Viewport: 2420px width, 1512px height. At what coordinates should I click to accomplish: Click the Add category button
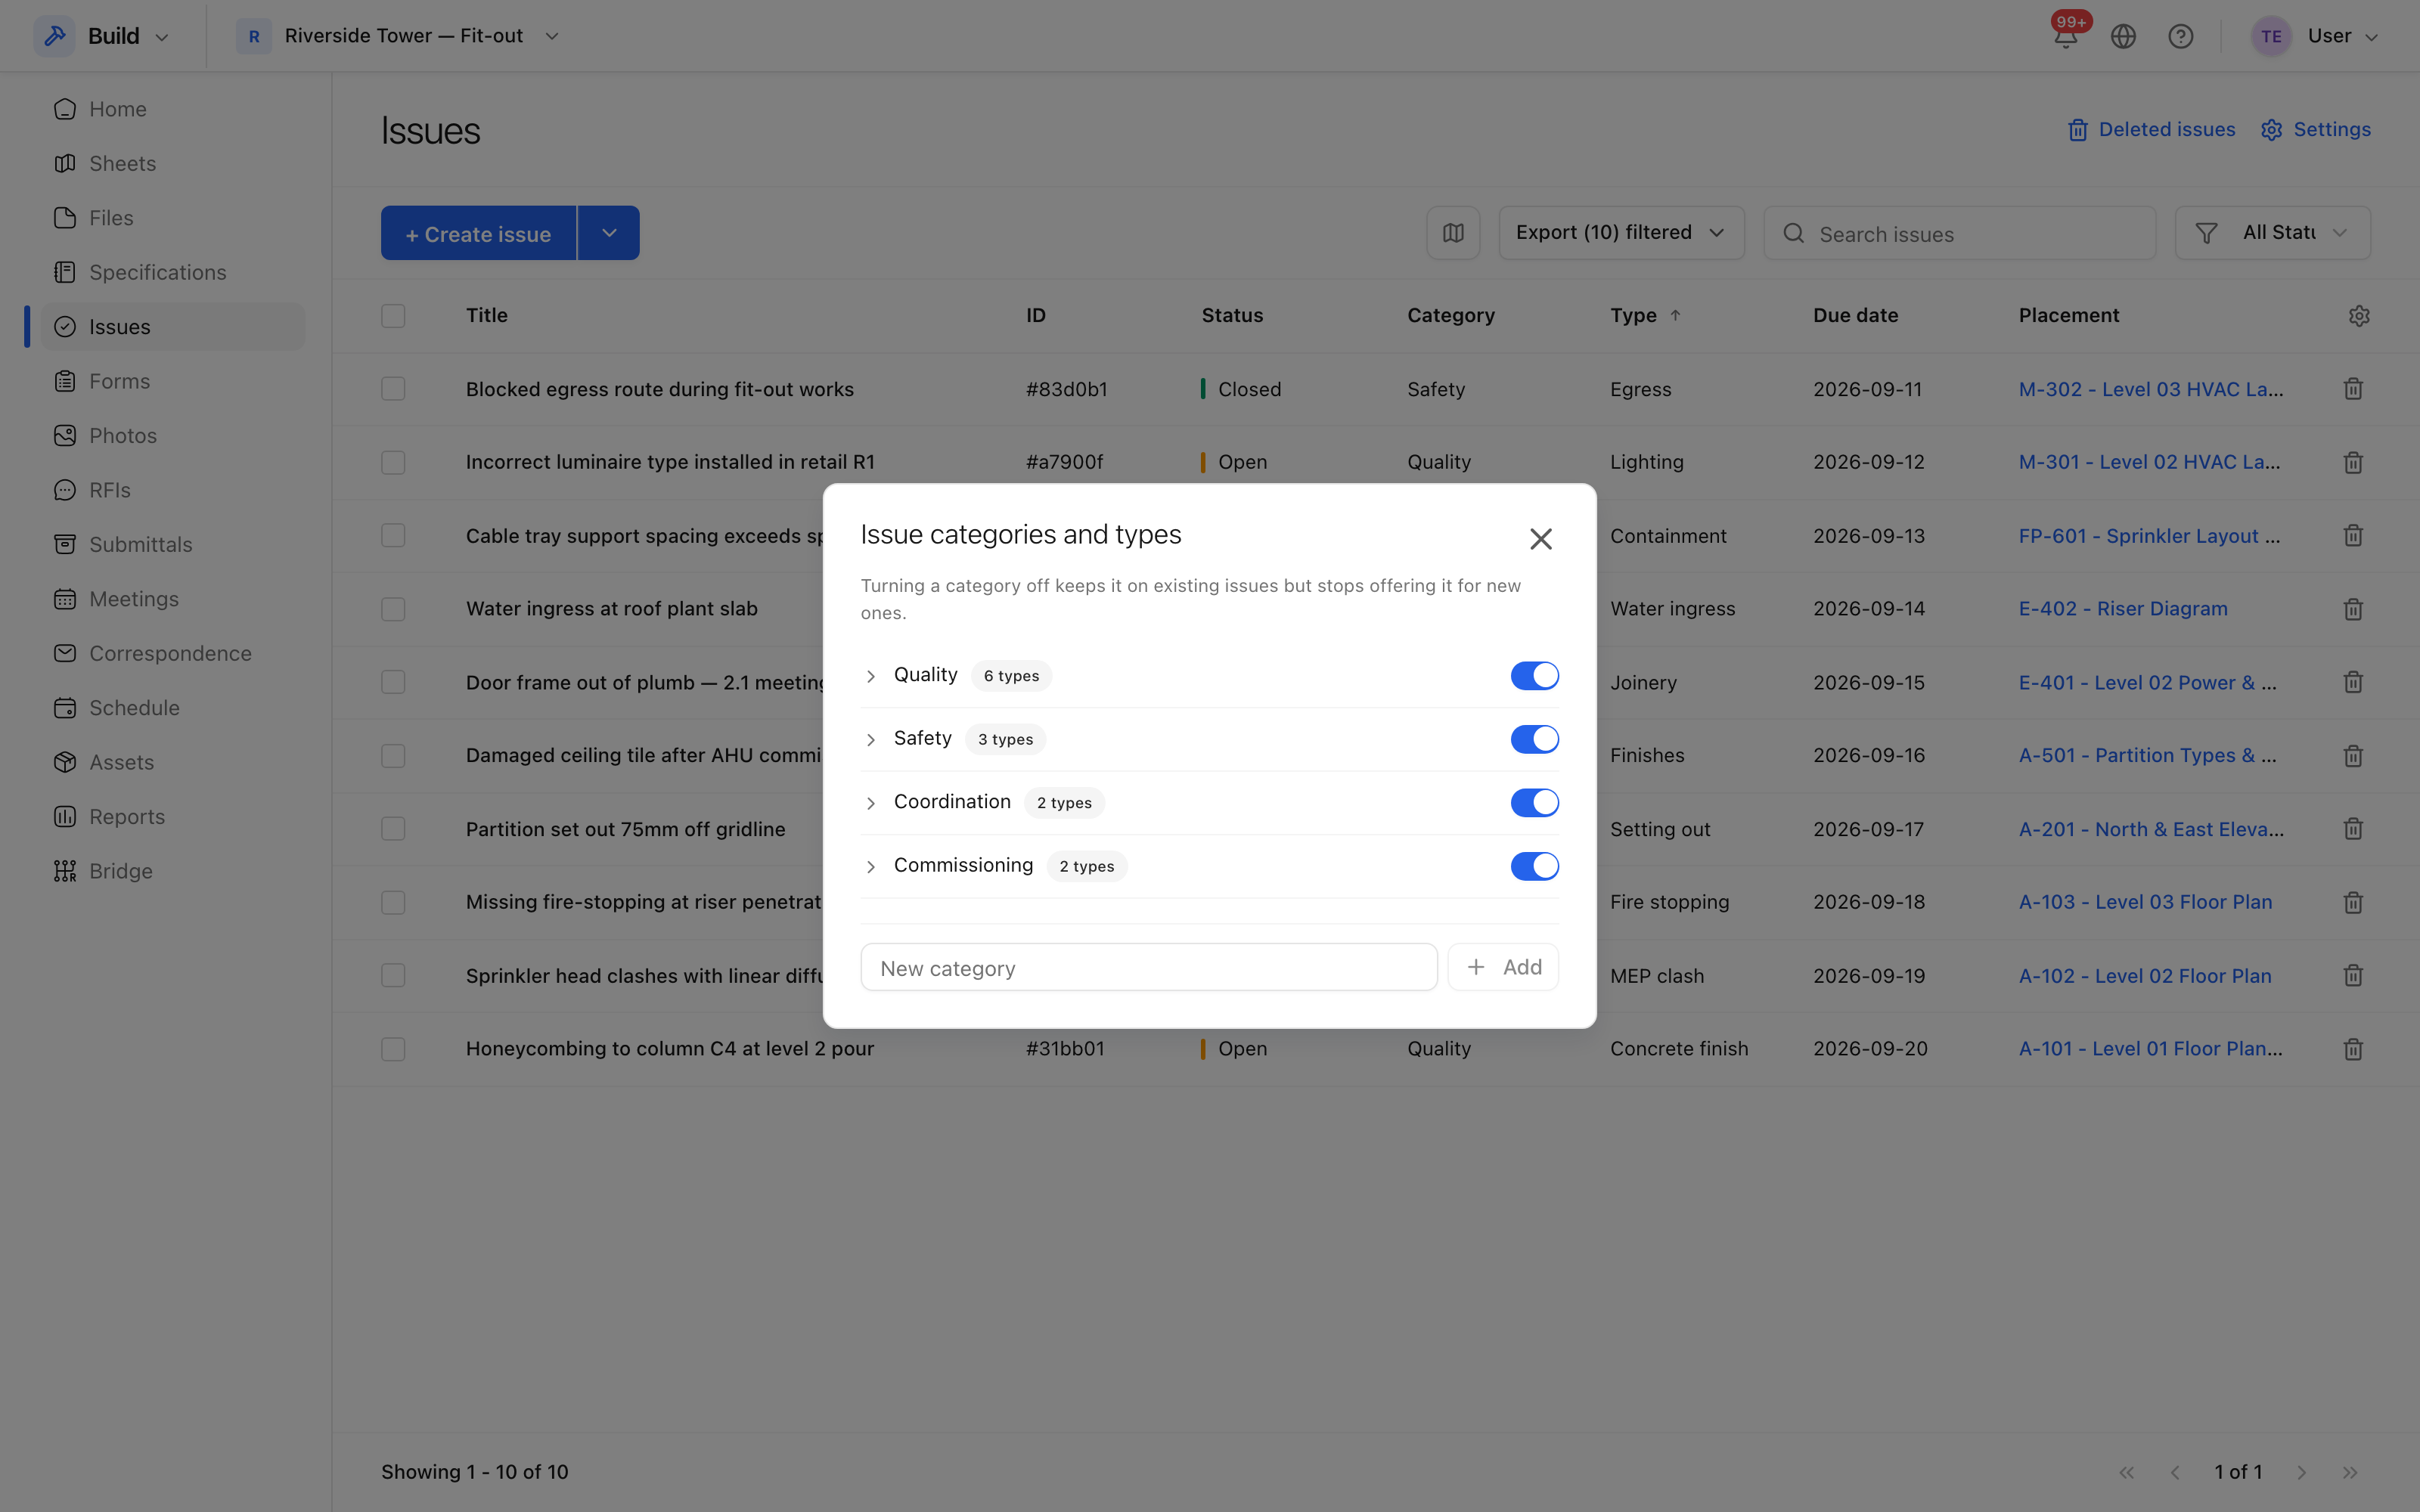[x=1503, y=967]
